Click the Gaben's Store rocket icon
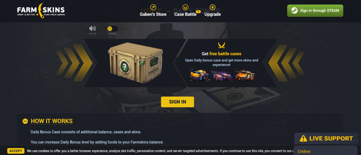The width and height of the screenshot is (361, 155). click(153, 7)
